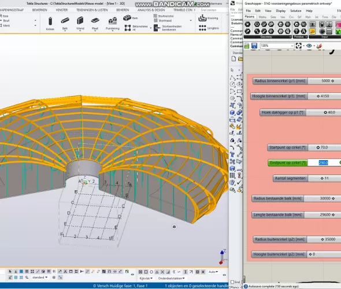Select the Kolom column tool
The image size is (341, 289).
click(50, 24)
